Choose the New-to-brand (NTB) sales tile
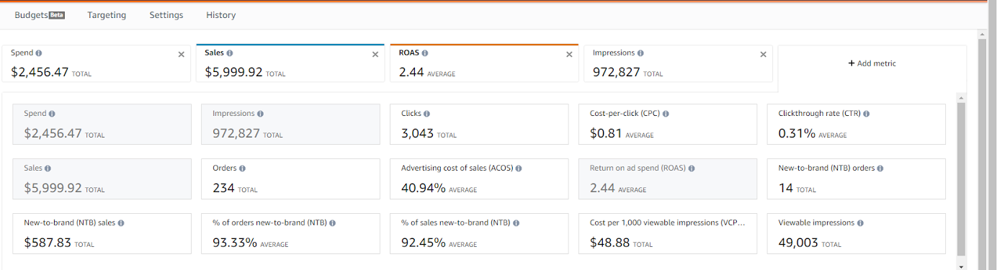 click(x=102, y=234)
